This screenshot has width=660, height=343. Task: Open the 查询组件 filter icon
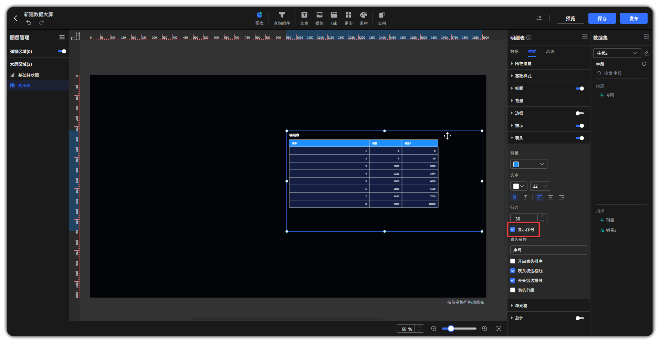pos(282,15)
